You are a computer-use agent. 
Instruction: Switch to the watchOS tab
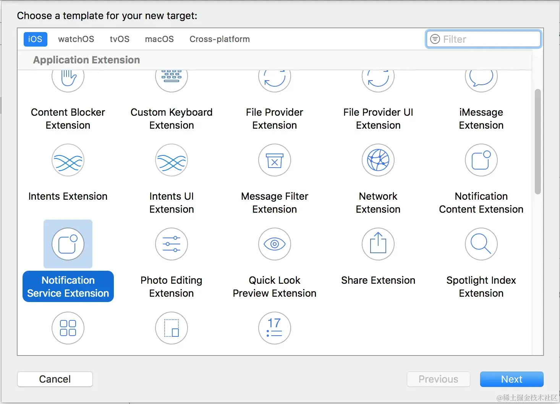[76, 39]
